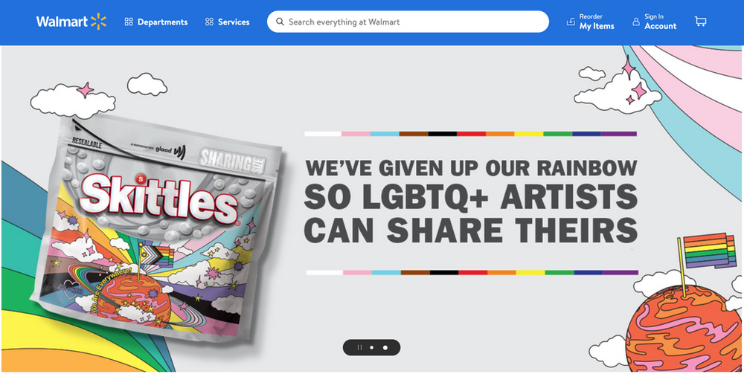Click the Reorder tray icon
This screenshot has height=374, width=744.
point(571,22)
